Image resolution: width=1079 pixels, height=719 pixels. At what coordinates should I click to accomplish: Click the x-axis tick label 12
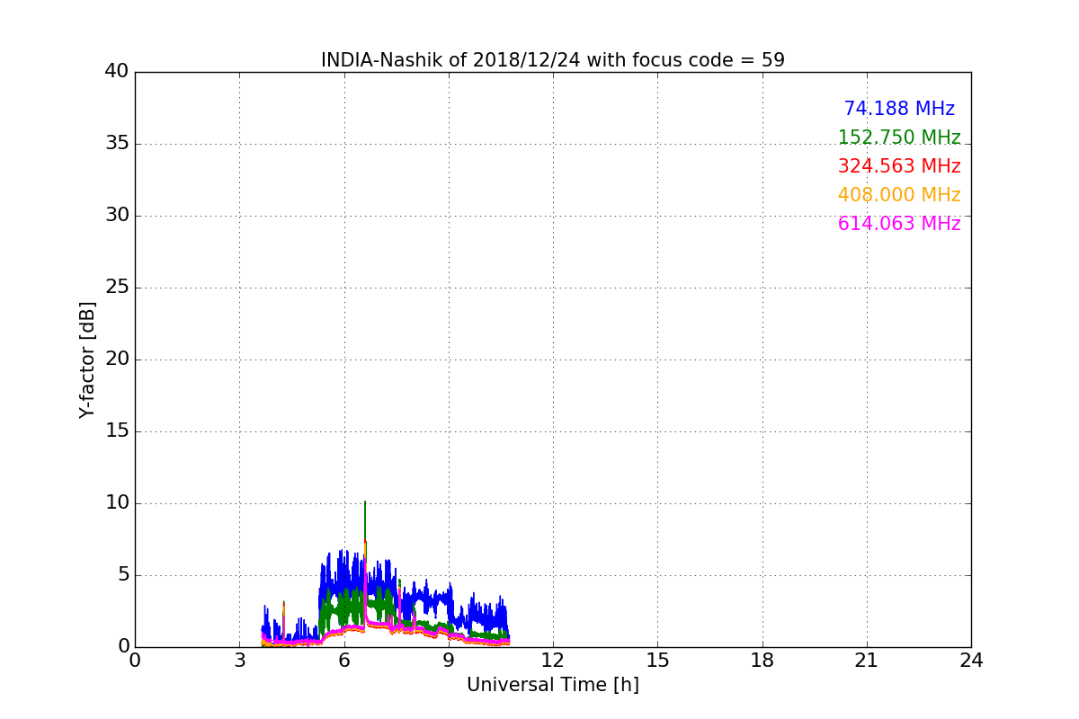[x=553, y=661]
